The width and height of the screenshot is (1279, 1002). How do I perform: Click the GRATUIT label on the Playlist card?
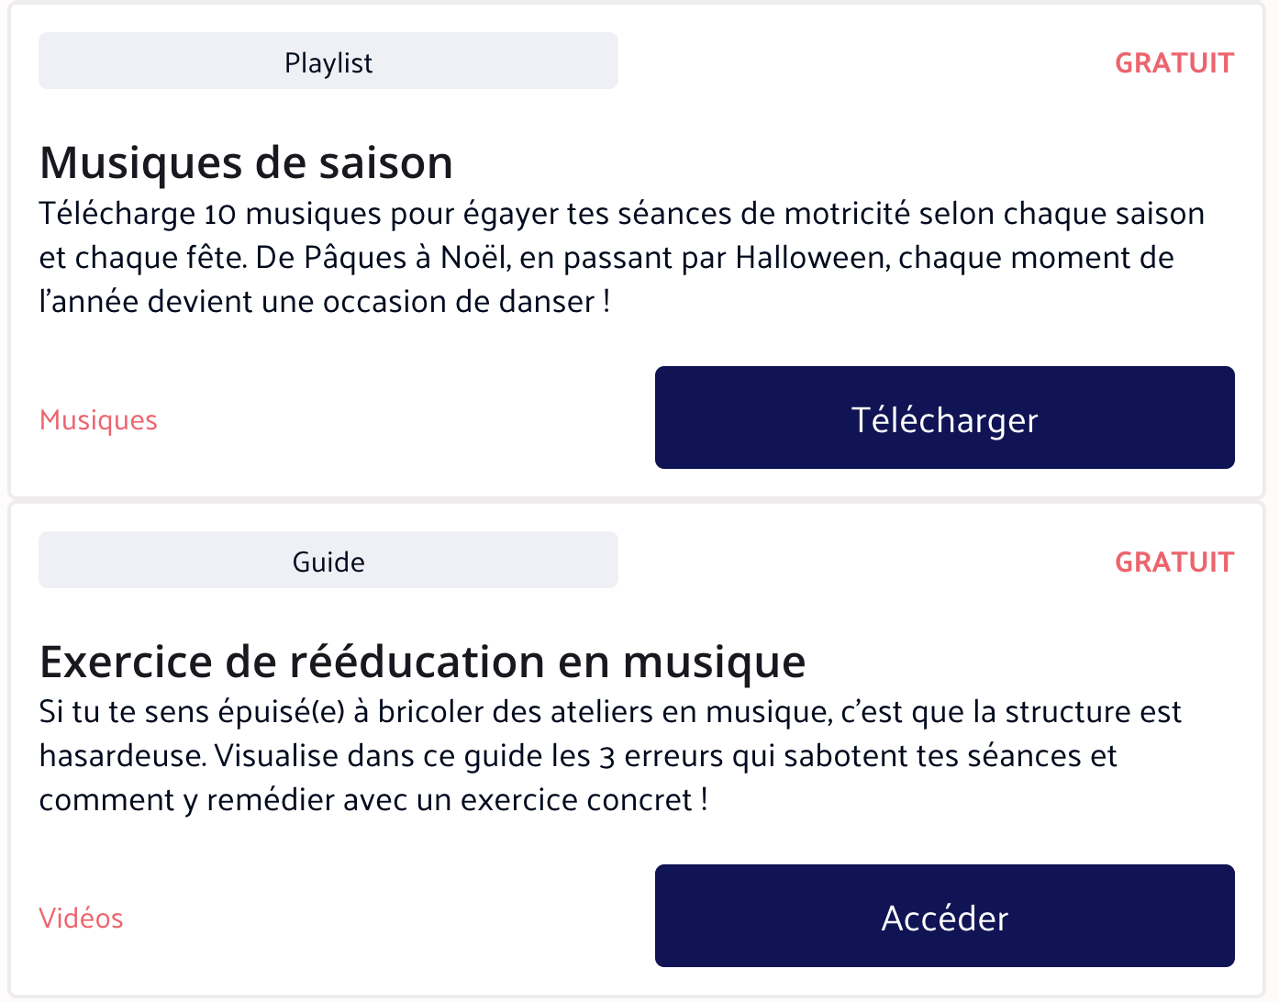tap(1173, 62)
